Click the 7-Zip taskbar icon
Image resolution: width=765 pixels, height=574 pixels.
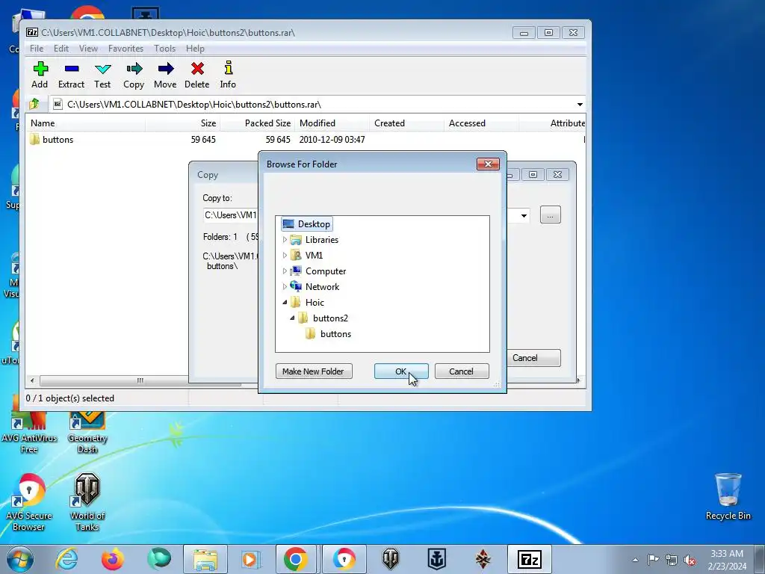click(x=530, y=559)
